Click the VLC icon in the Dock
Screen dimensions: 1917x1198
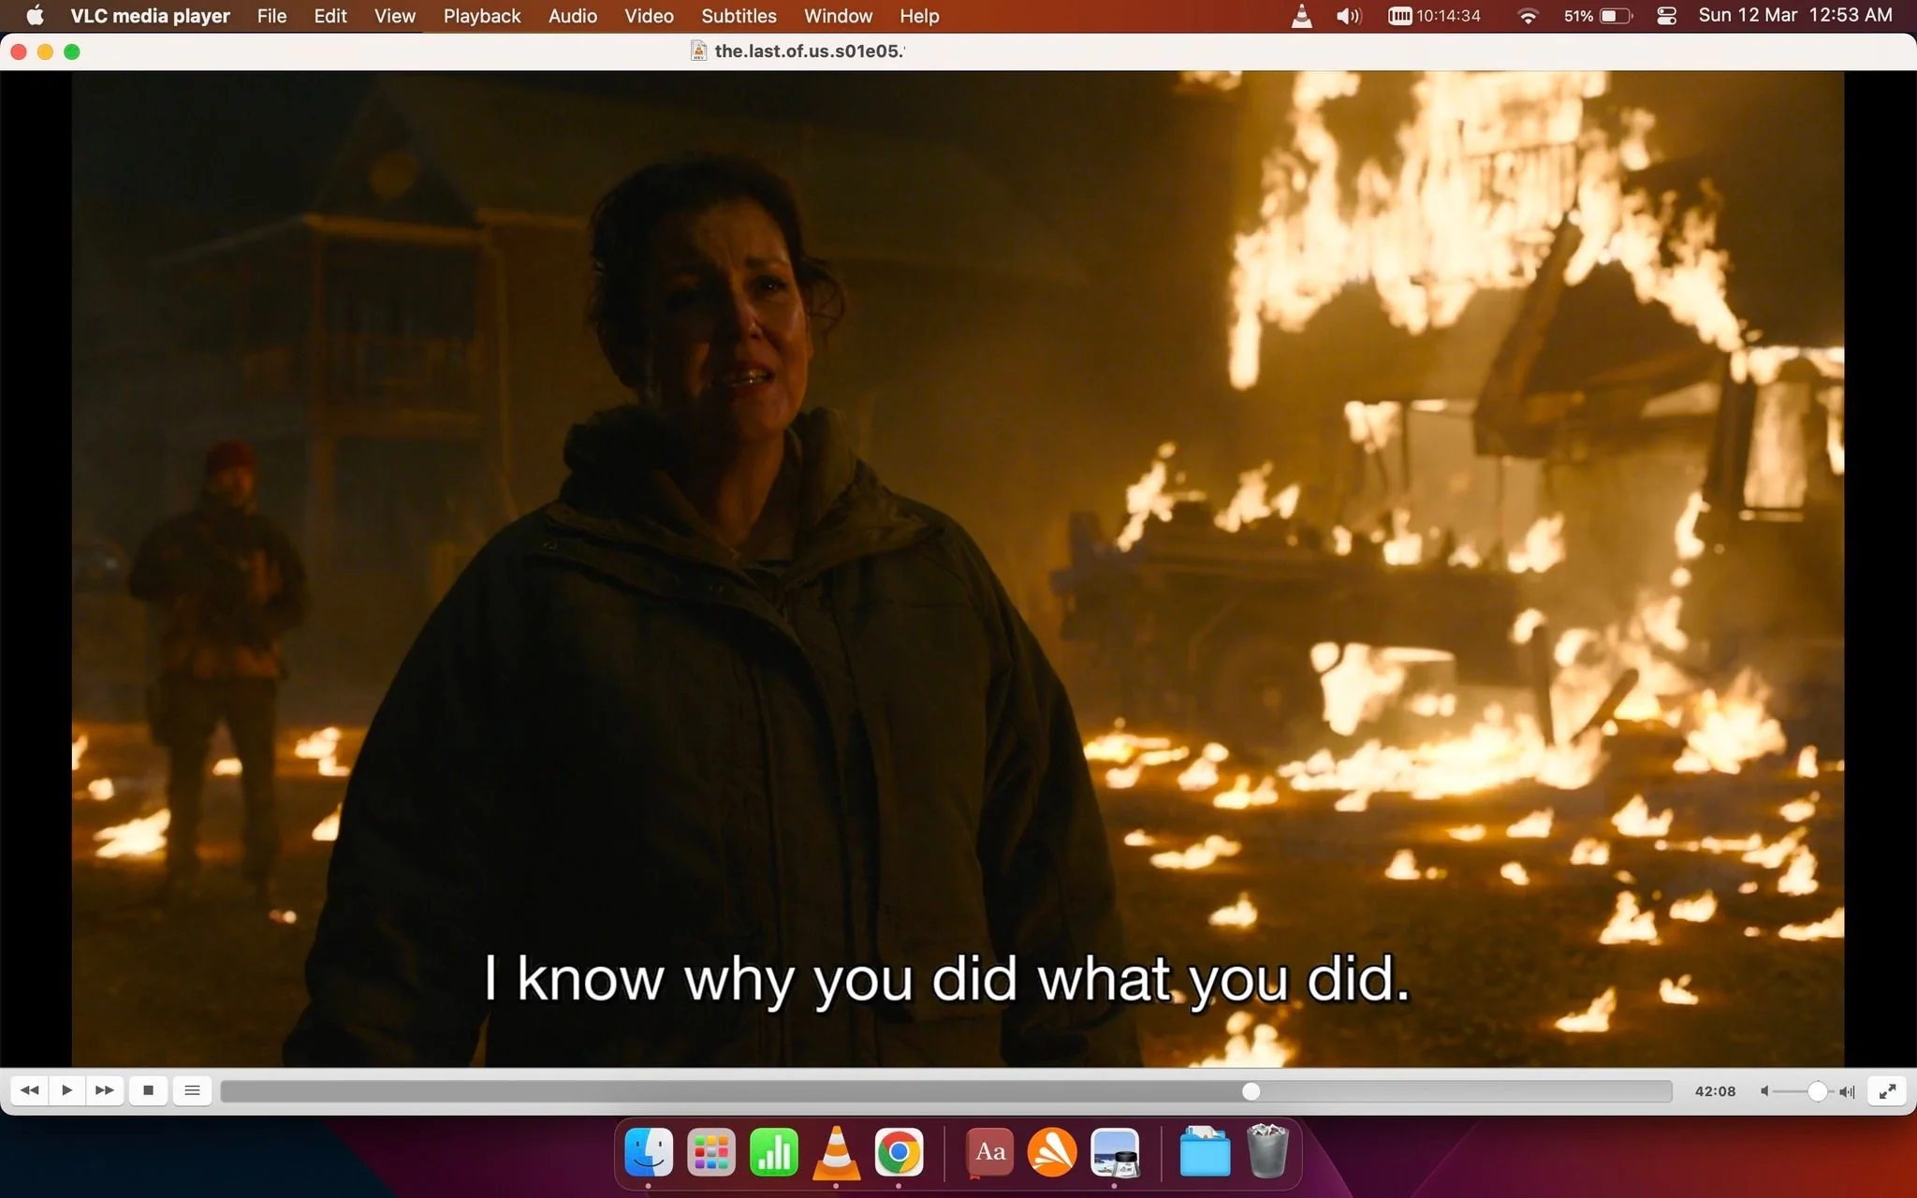click(x=836, y=1152)
